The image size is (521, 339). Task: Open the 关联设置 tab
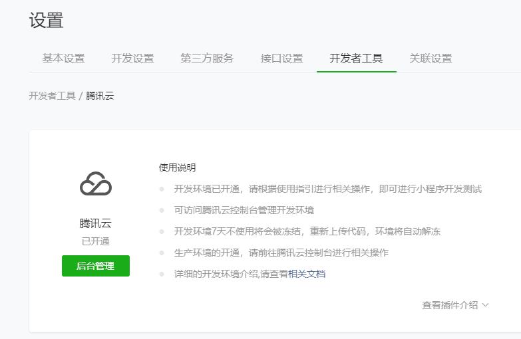431,58
